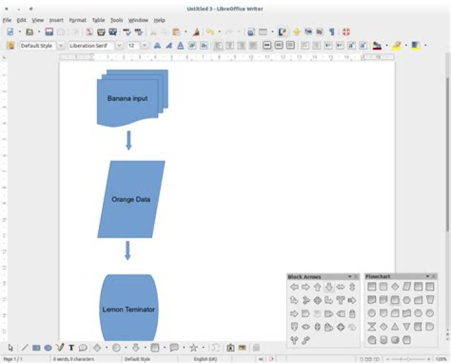This screenshot has width=451, height=363.
Task: Toggle Justified alignment
Action: (x=253, y=46)
